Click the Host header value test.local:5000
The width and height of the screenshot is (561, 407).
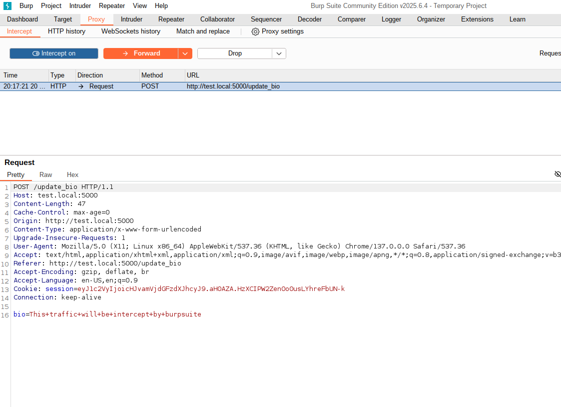click(67, 195)
